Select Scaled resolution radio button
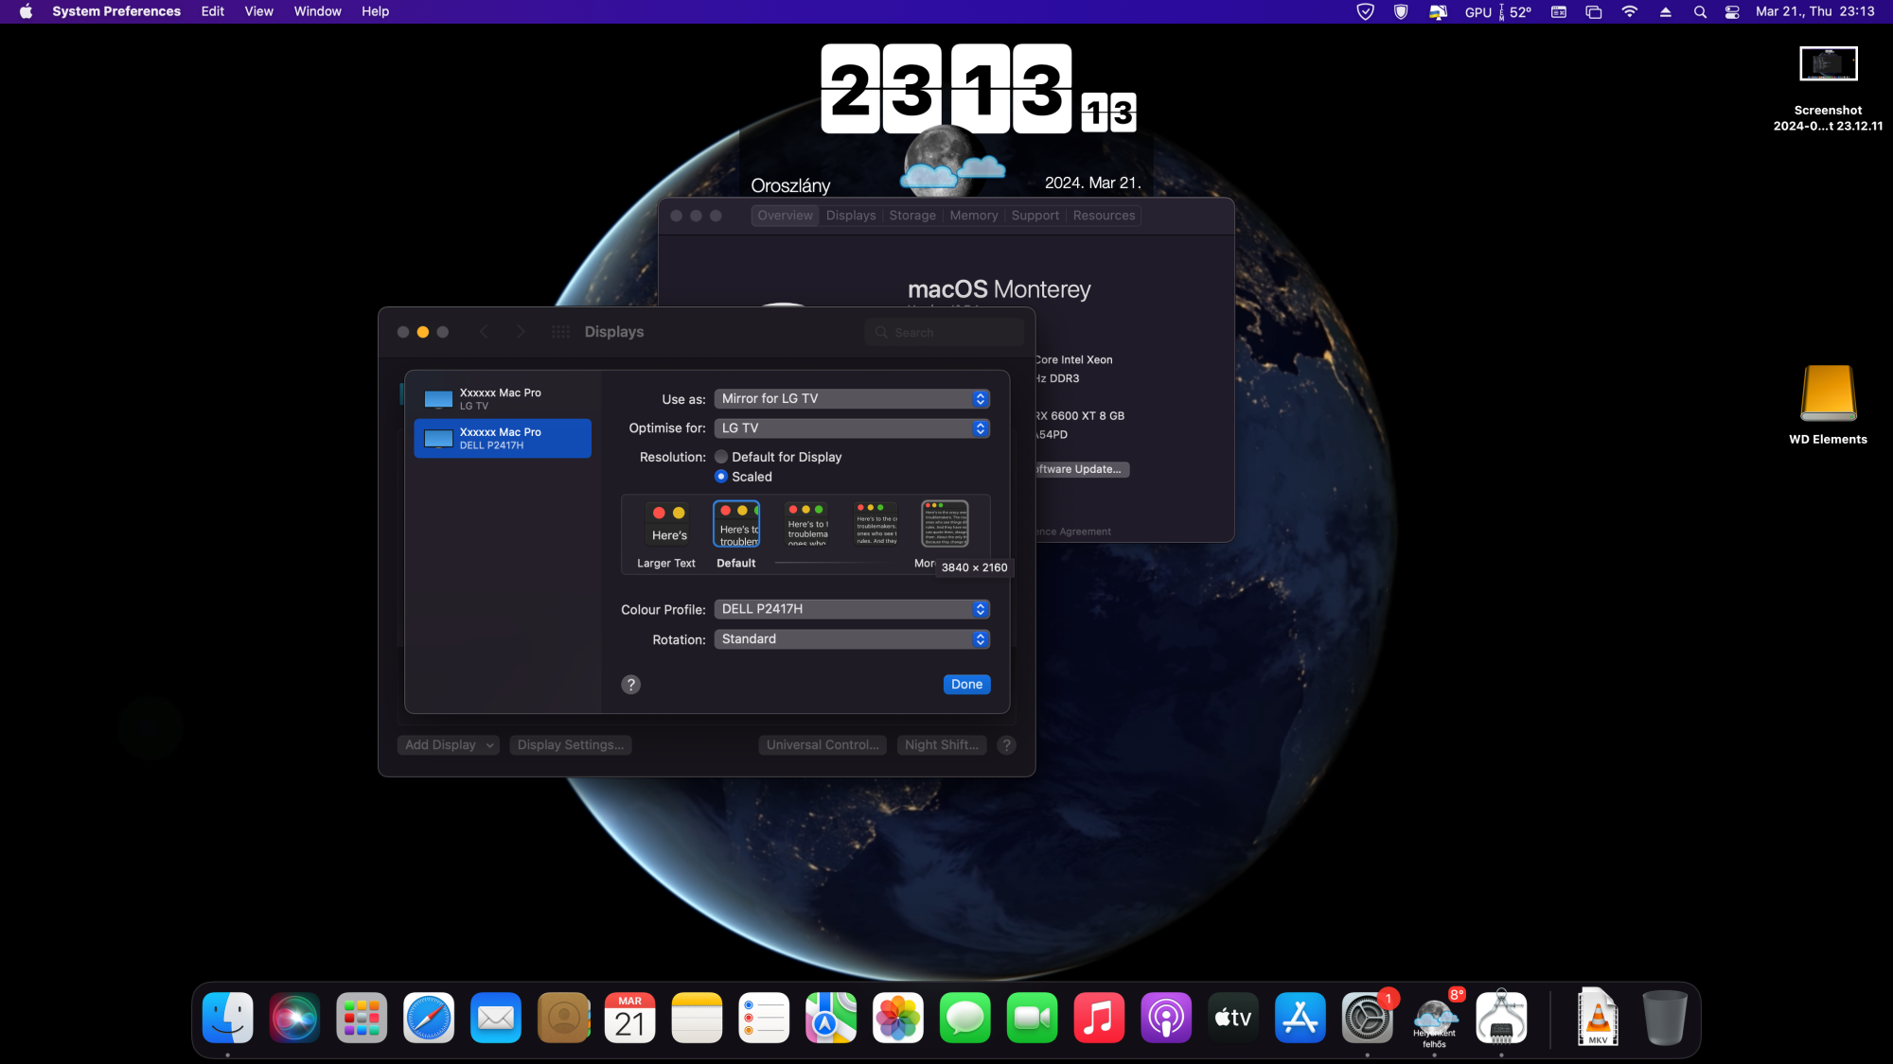1893x1064 pixels. point(720,477)
